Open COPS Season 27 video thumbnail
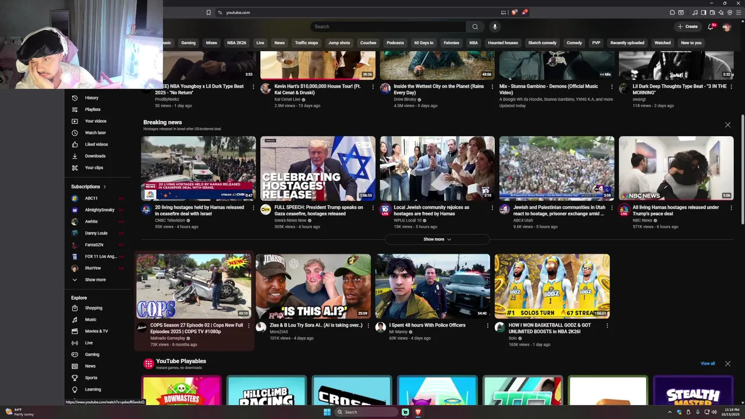The height and width of the screenshot is (419, 745). point(194,286)
